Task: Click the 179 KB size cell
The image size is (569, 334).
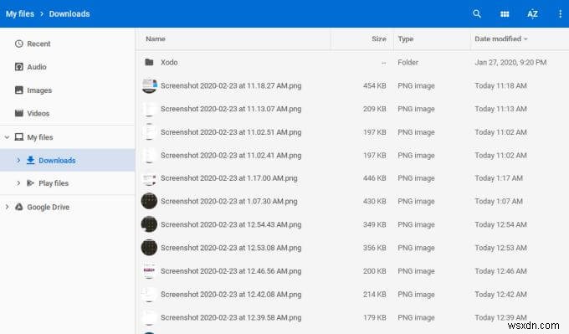Action: pos(375,317)
